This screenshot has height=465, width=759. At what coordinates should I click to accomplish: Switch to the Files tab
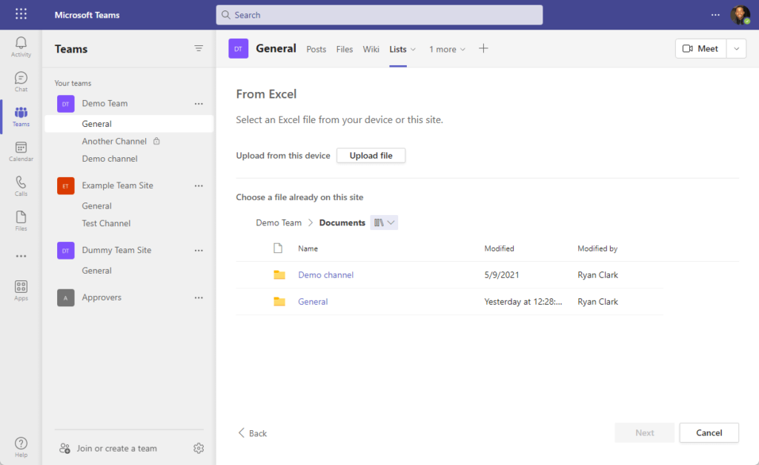[344, 50]
